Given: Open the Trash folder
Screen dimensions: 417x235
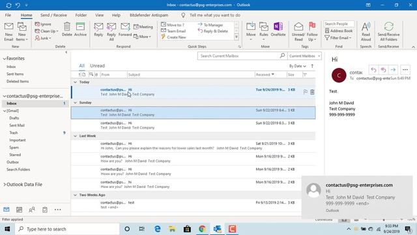Looking at the screenshot, I should [13, 133].
